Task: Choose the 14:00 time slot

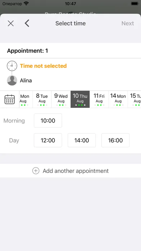Action: pyautogui.click(x=82, y=140)
